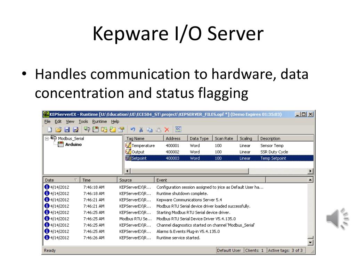Click address 400002 cell

[172, 152]
